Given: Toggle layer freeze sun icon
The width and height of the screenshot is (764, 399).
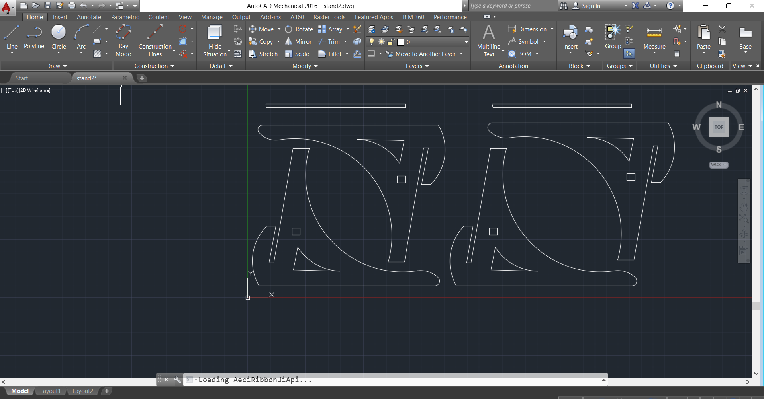Looking at the screenshot, I should (x=382, y=42).
